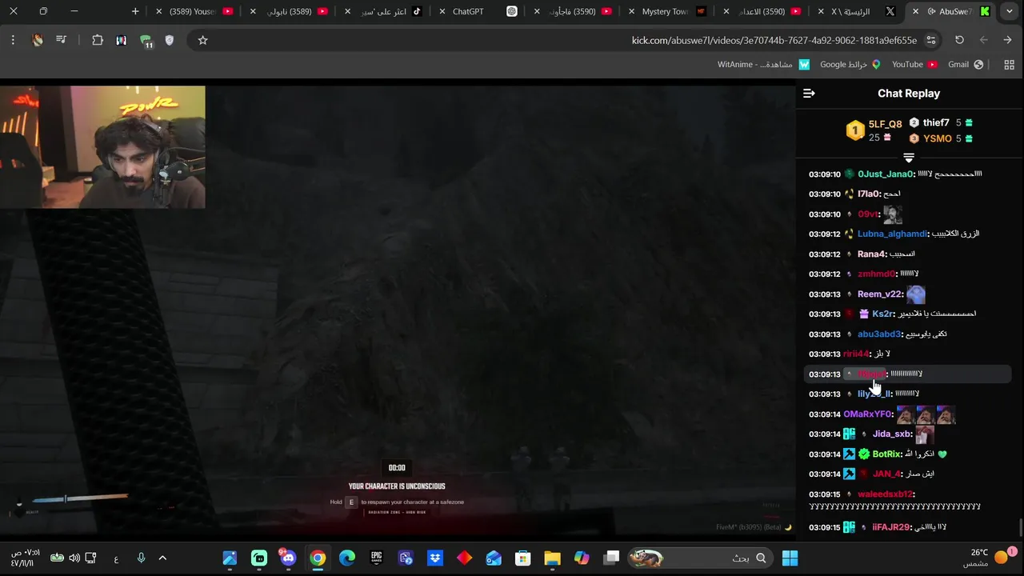This screenshot has height=576, width=1024.
Task: Open Copilot from taskbar
Action: [x=582, y=558]
